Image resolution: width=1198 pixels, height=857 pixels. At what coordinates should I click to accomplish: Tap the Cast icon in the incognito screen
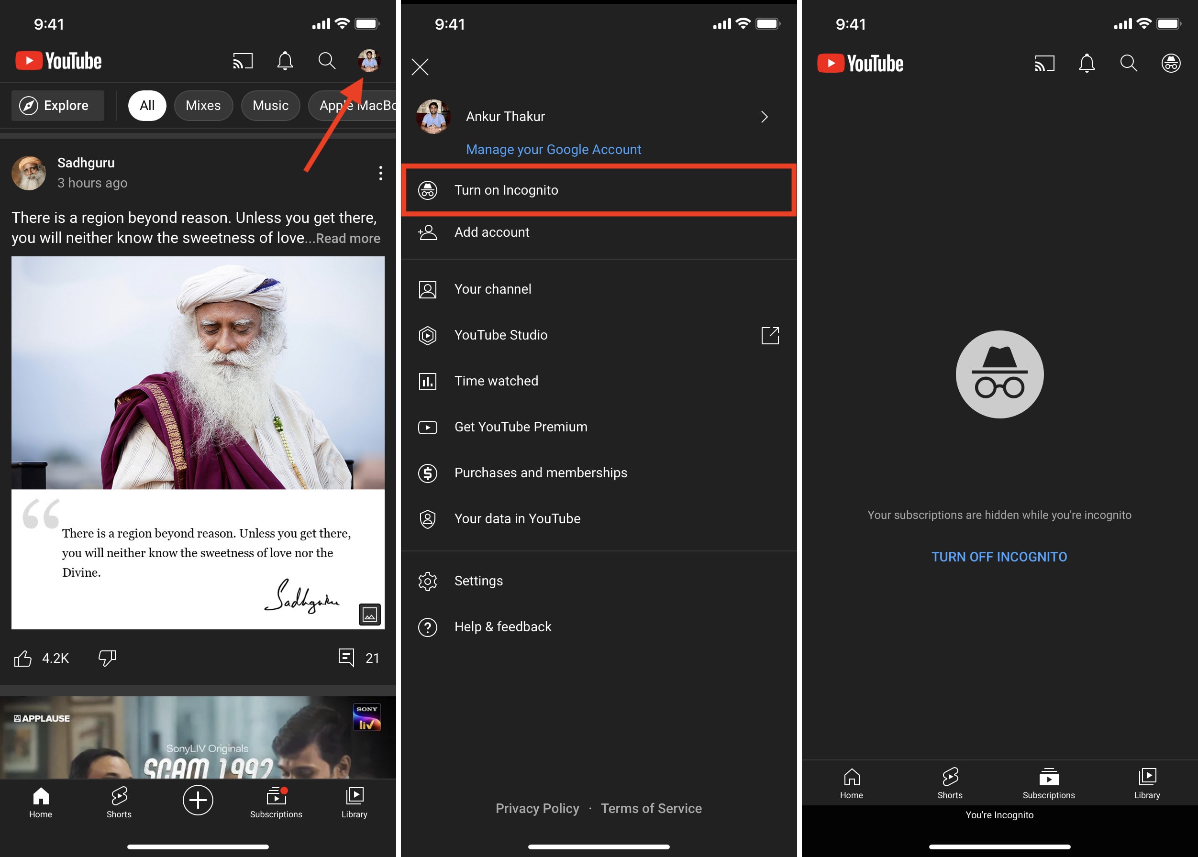point(1044,63)
